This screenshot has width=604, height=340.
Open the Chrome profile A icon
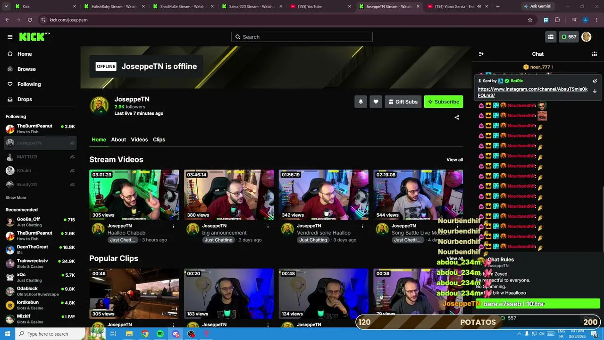tap(586, 20)
